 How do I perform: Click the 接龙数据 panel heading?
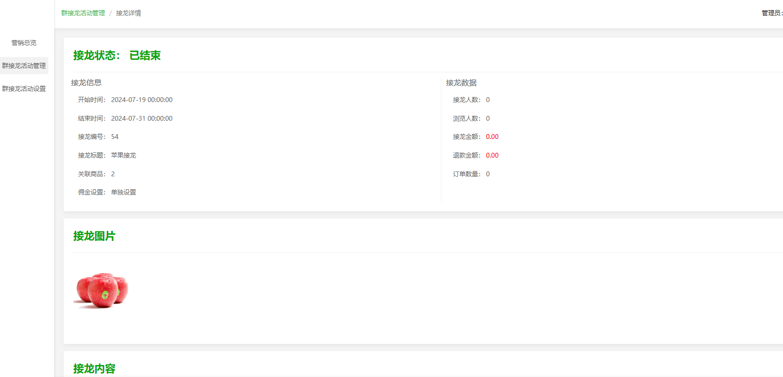coord(461,83)
